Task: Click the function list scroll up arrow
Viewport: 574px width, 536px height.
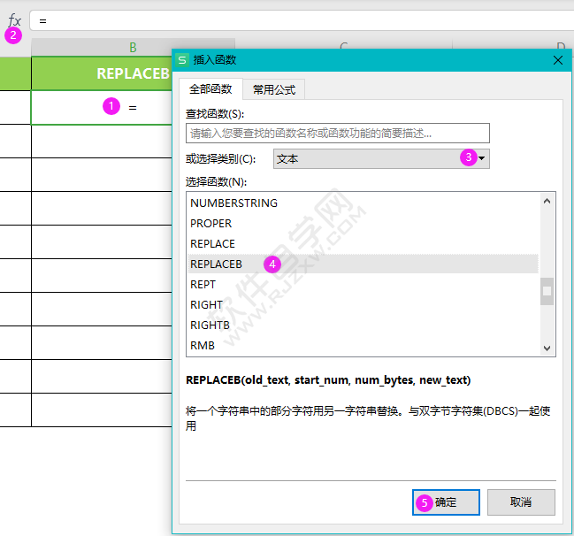Action: coord(547,201)
